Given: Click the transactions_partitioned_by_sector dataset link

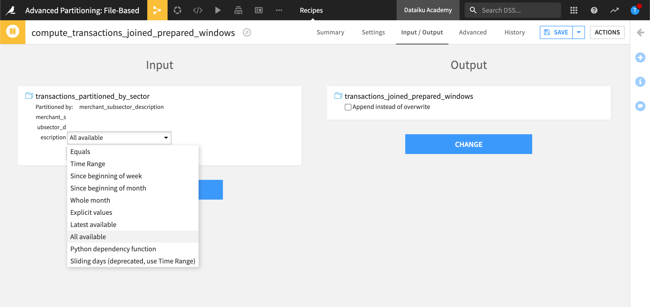Looking at the screenshot, I should click(93, 96).
